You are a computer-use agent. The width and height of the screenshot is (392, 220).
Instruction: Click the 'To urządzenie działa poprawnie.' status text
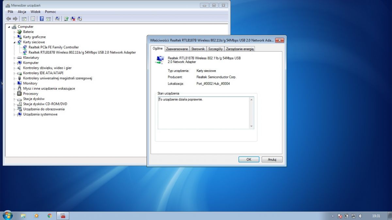pyautogui.click(x=181, y=99)
